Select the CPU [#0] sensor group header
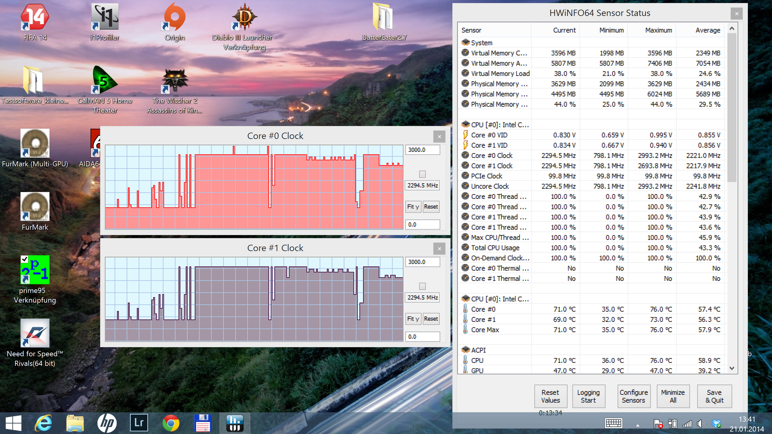772x434 pixels. pyautogui.click(x=499, y=125)
